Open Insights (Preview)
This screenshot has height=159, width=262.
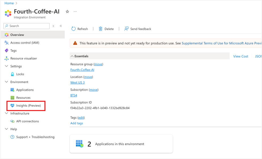pos(28,105)
